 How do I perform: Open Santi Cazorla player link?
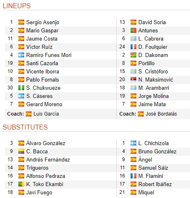tap(42, 63)
